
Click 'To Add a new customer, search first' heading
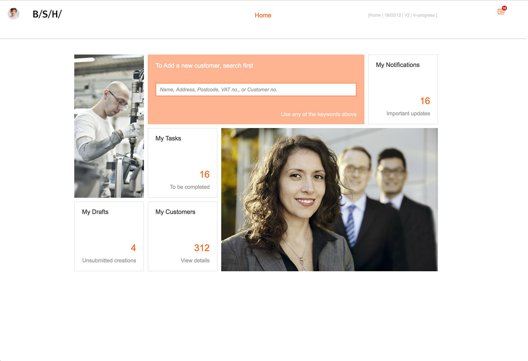tap(204, 65)
